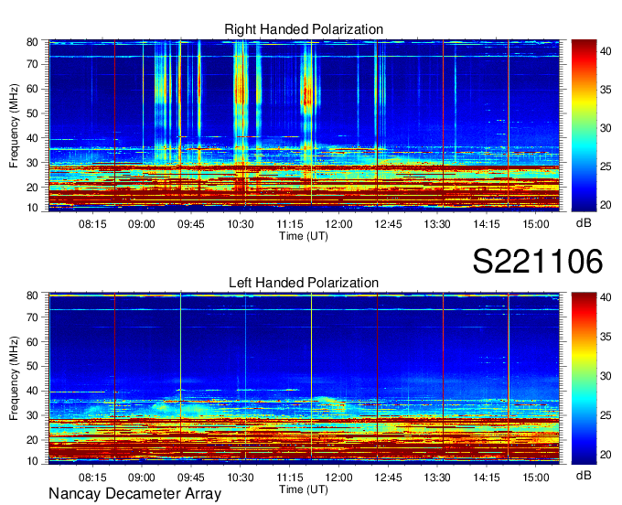
Task: Click the 30 MHz tick on the upper plot's frequency axis
Action: (32, 163)
